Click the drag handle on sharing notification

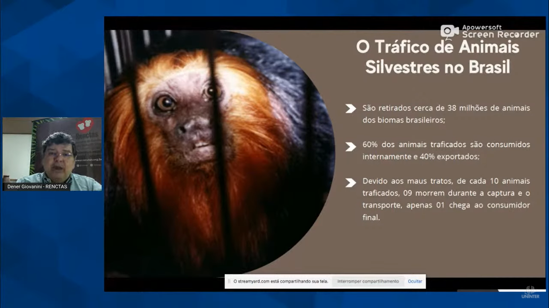pyautogui.click(x=229, y=282)
